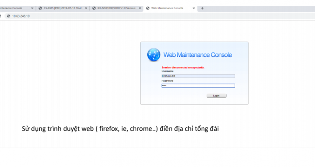Click the favicon of the KX-NSX1000/2000 tab

[94, 8]
